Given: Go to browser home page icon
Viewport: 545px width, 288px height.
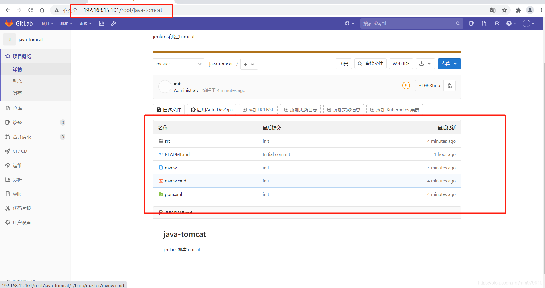Looking at the screenshot, I should pos(42,10).
